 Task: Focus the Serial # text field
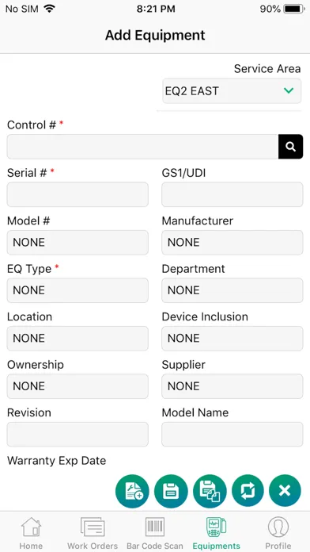coord(77,194)
